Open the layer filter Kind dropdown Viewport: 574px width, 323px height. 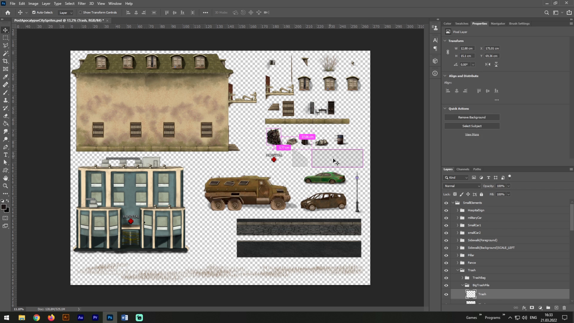pyautogui.click(x=456, y=178)
